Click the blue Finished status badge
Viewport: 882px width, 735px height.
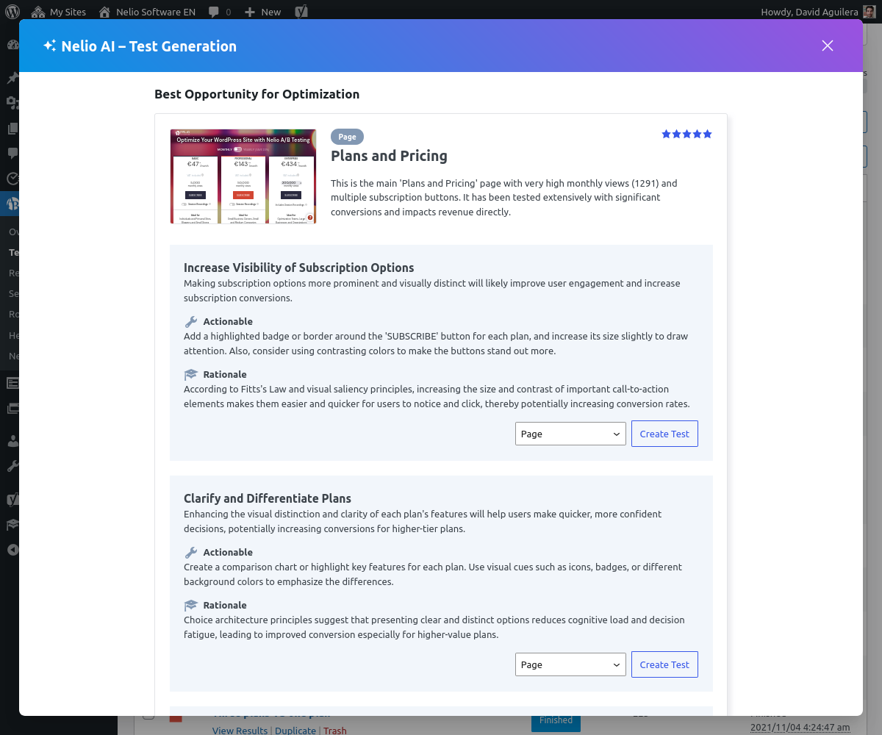pyautogui.click(x=556, y=723)
